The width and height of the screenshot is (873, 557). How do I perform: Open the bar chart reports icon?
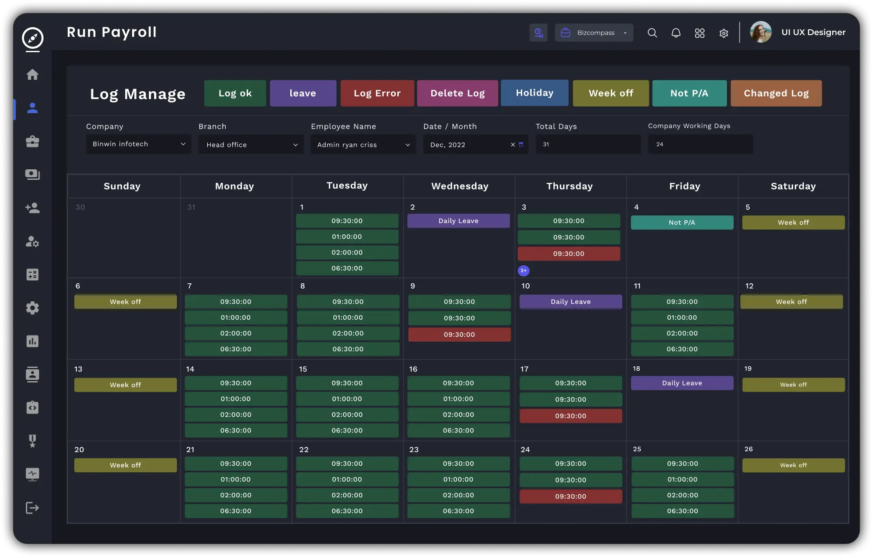pos(32,341)
